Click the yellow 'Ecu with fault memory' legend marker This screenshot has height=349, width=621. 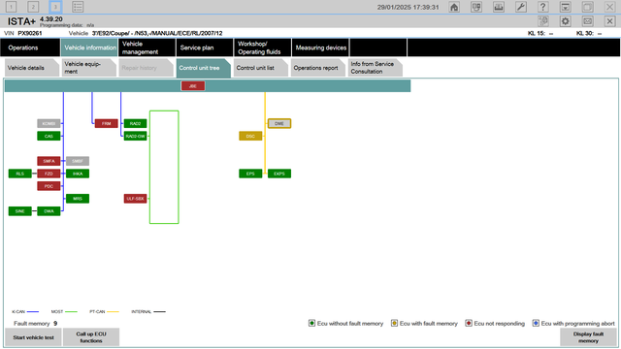point(394,323)
